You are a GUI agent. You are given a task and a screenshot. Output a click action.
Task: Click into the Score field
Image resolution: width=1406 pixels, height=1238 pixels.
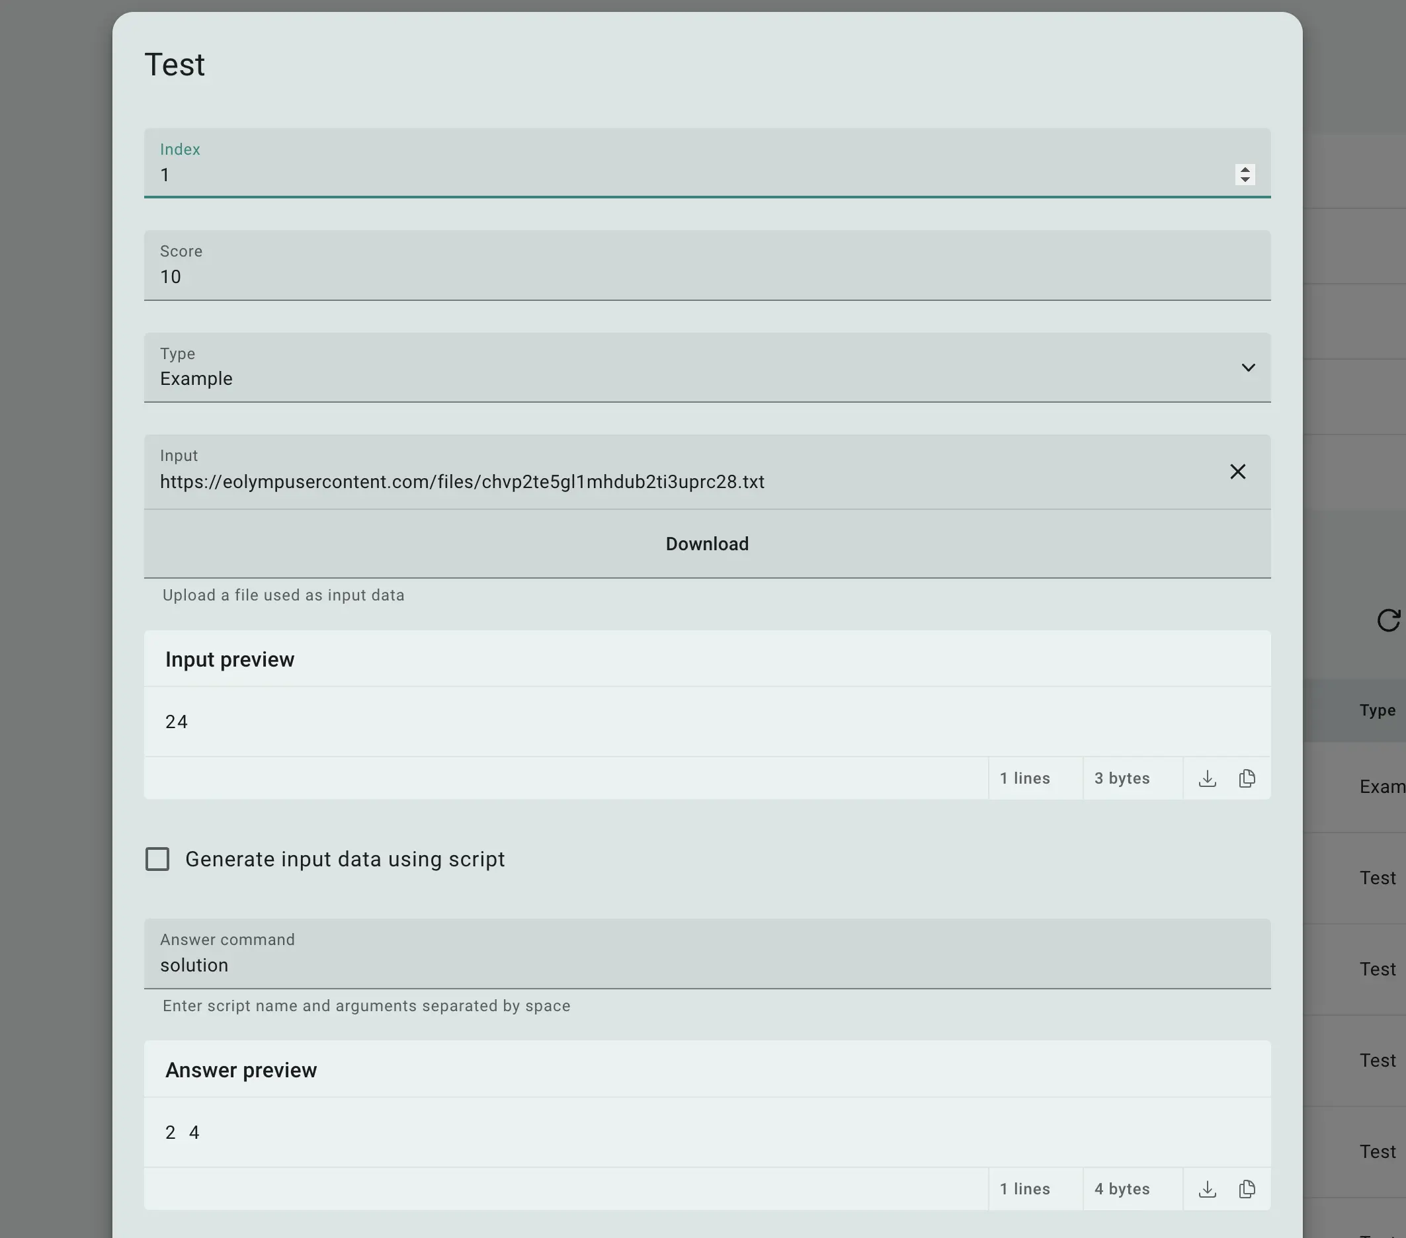688,276
